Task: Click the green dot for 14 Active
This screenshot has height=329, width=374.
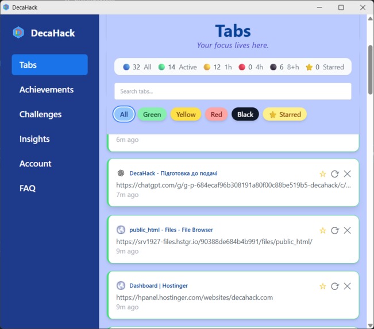Action: pyautogui.click(x=161, y=67)
